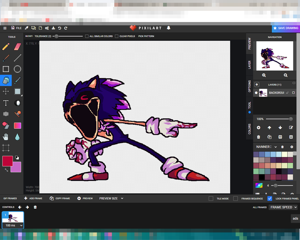This screenshot has width=300, height=240.
Task: Click the Download icon in top toolbar
Action: pyautogui.click(x=53, y=28)
